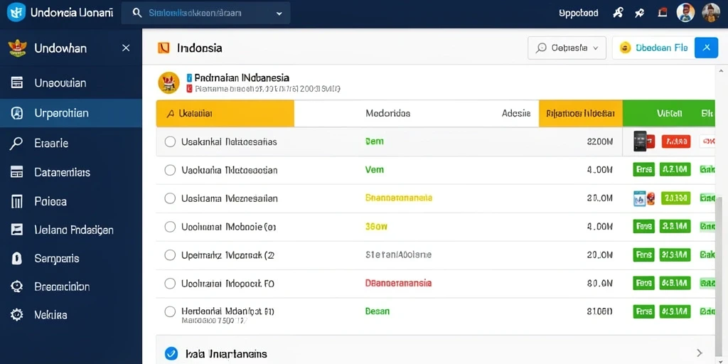Open the first user avatar in top bar
This screenshot has width=728, height=364.
[x=685, y=13]
